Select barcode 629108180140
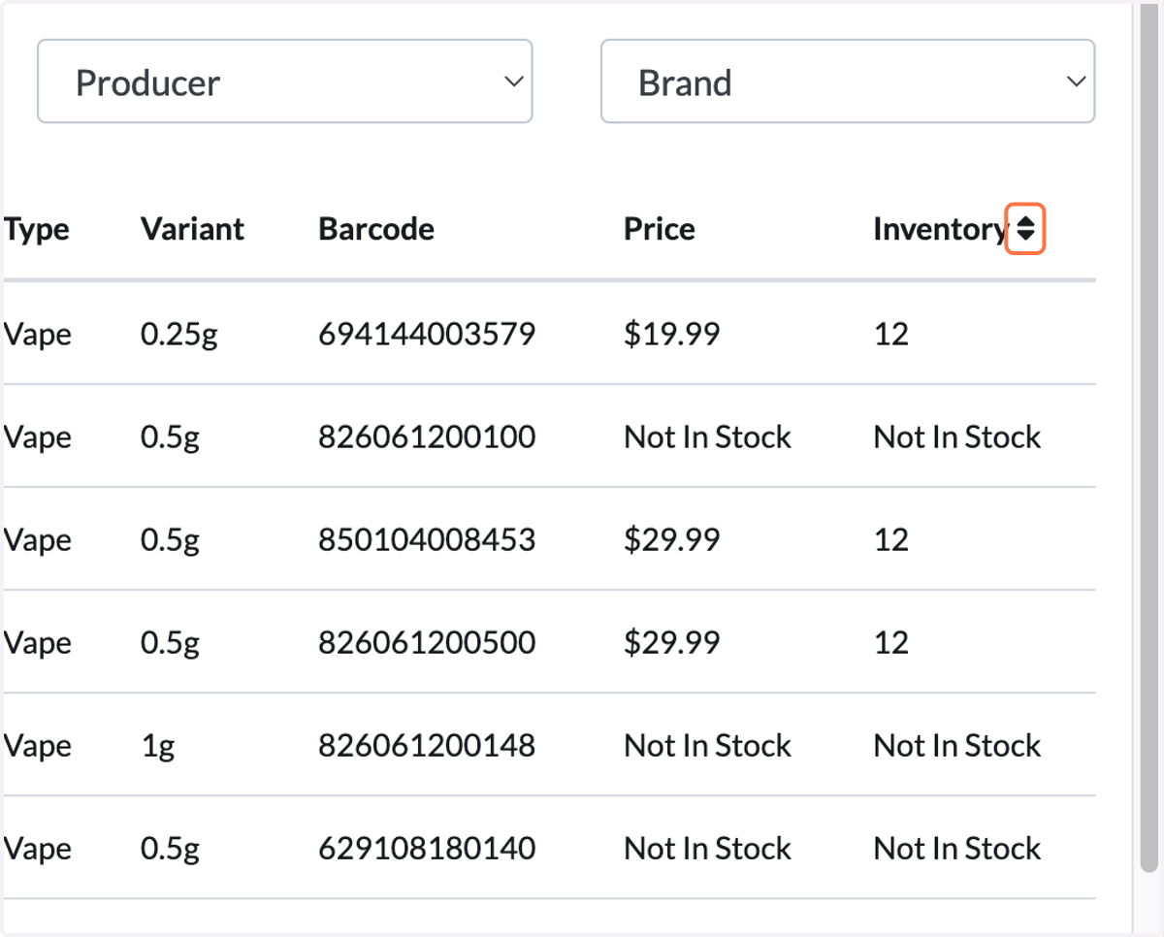This screenshot has width=1164, height=937. coord(427,848)
